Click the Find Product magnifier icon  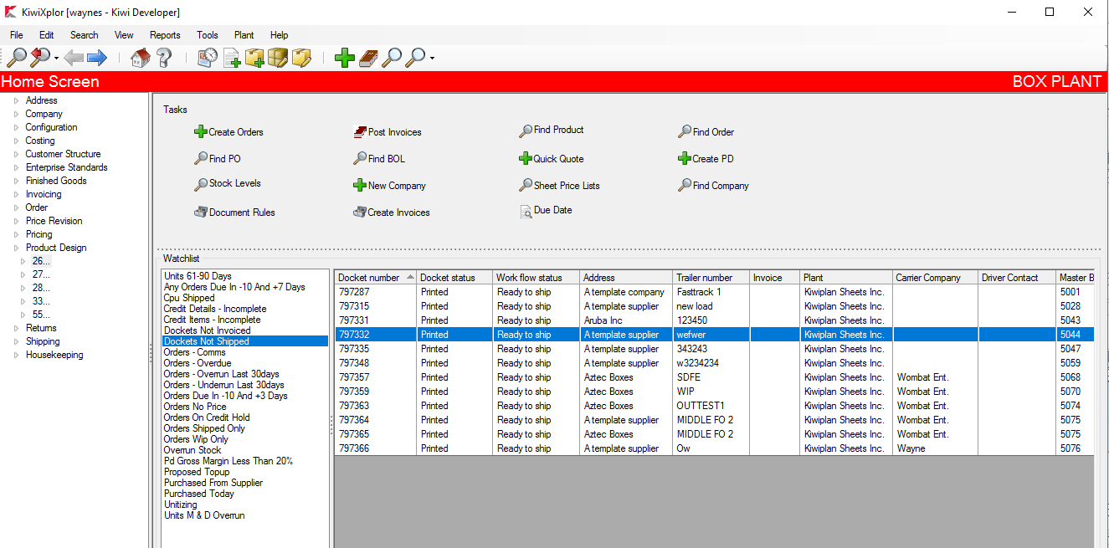coord(526,131)
